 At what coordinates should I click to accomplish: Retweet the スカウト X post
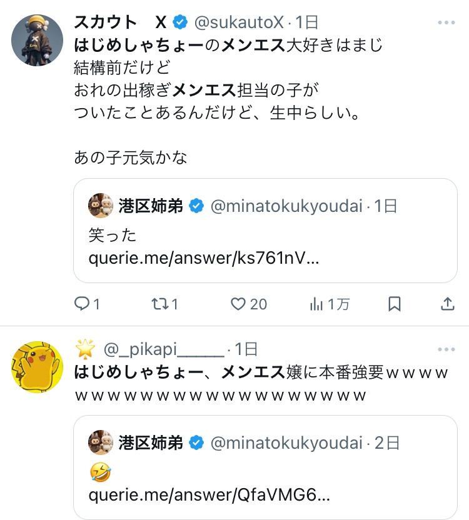pos(159,304)
